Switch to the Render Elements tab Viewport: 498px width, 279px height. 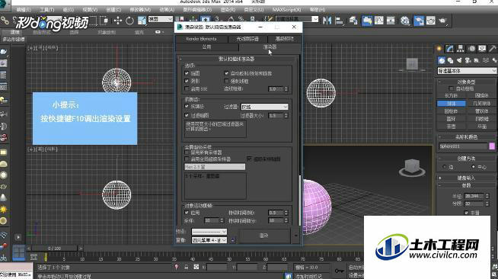point(201,39)
